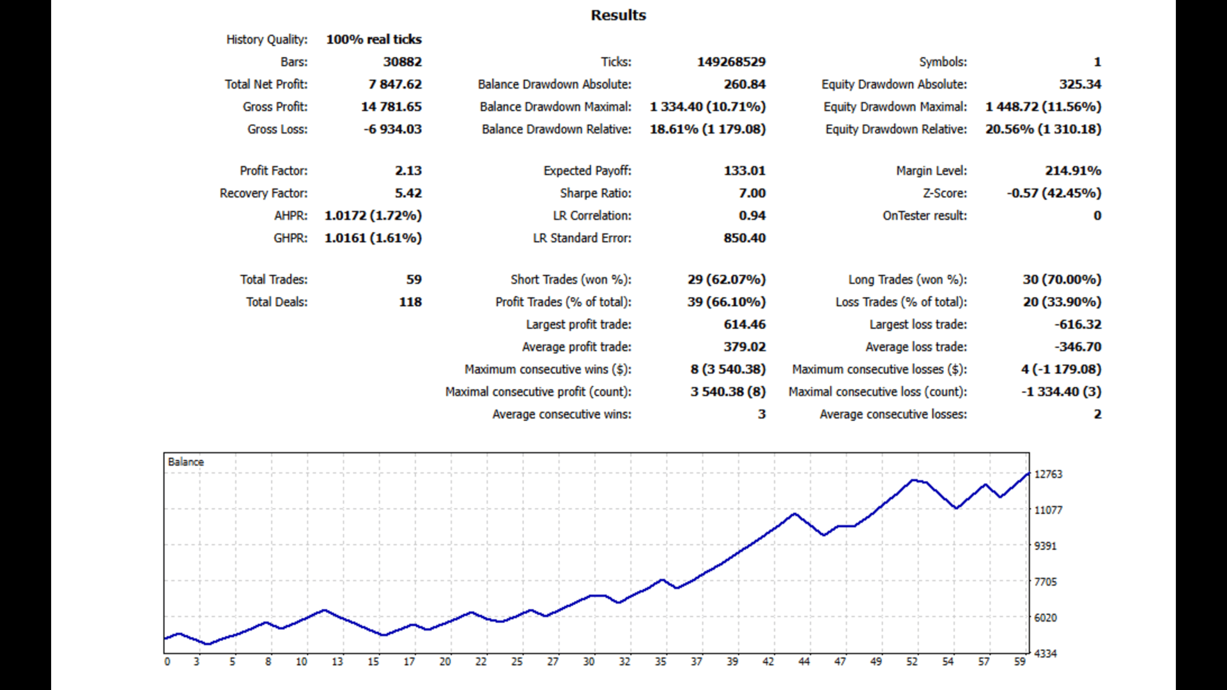Click the Recovery Factor value 5.42
The width and height of the screenshot is (1227, 690).
[408, 193]
